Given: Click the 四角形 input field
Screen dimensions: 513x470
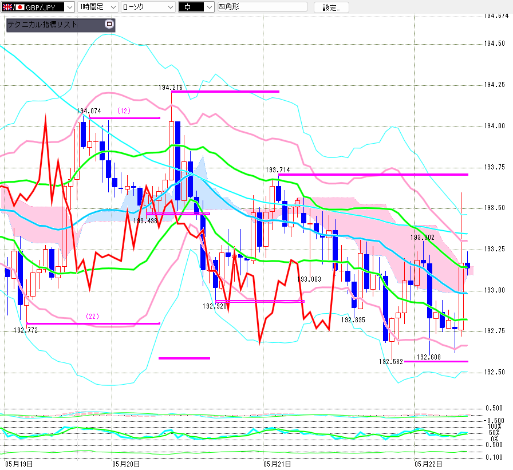Looking at the screenshot, I should point(263,6).
